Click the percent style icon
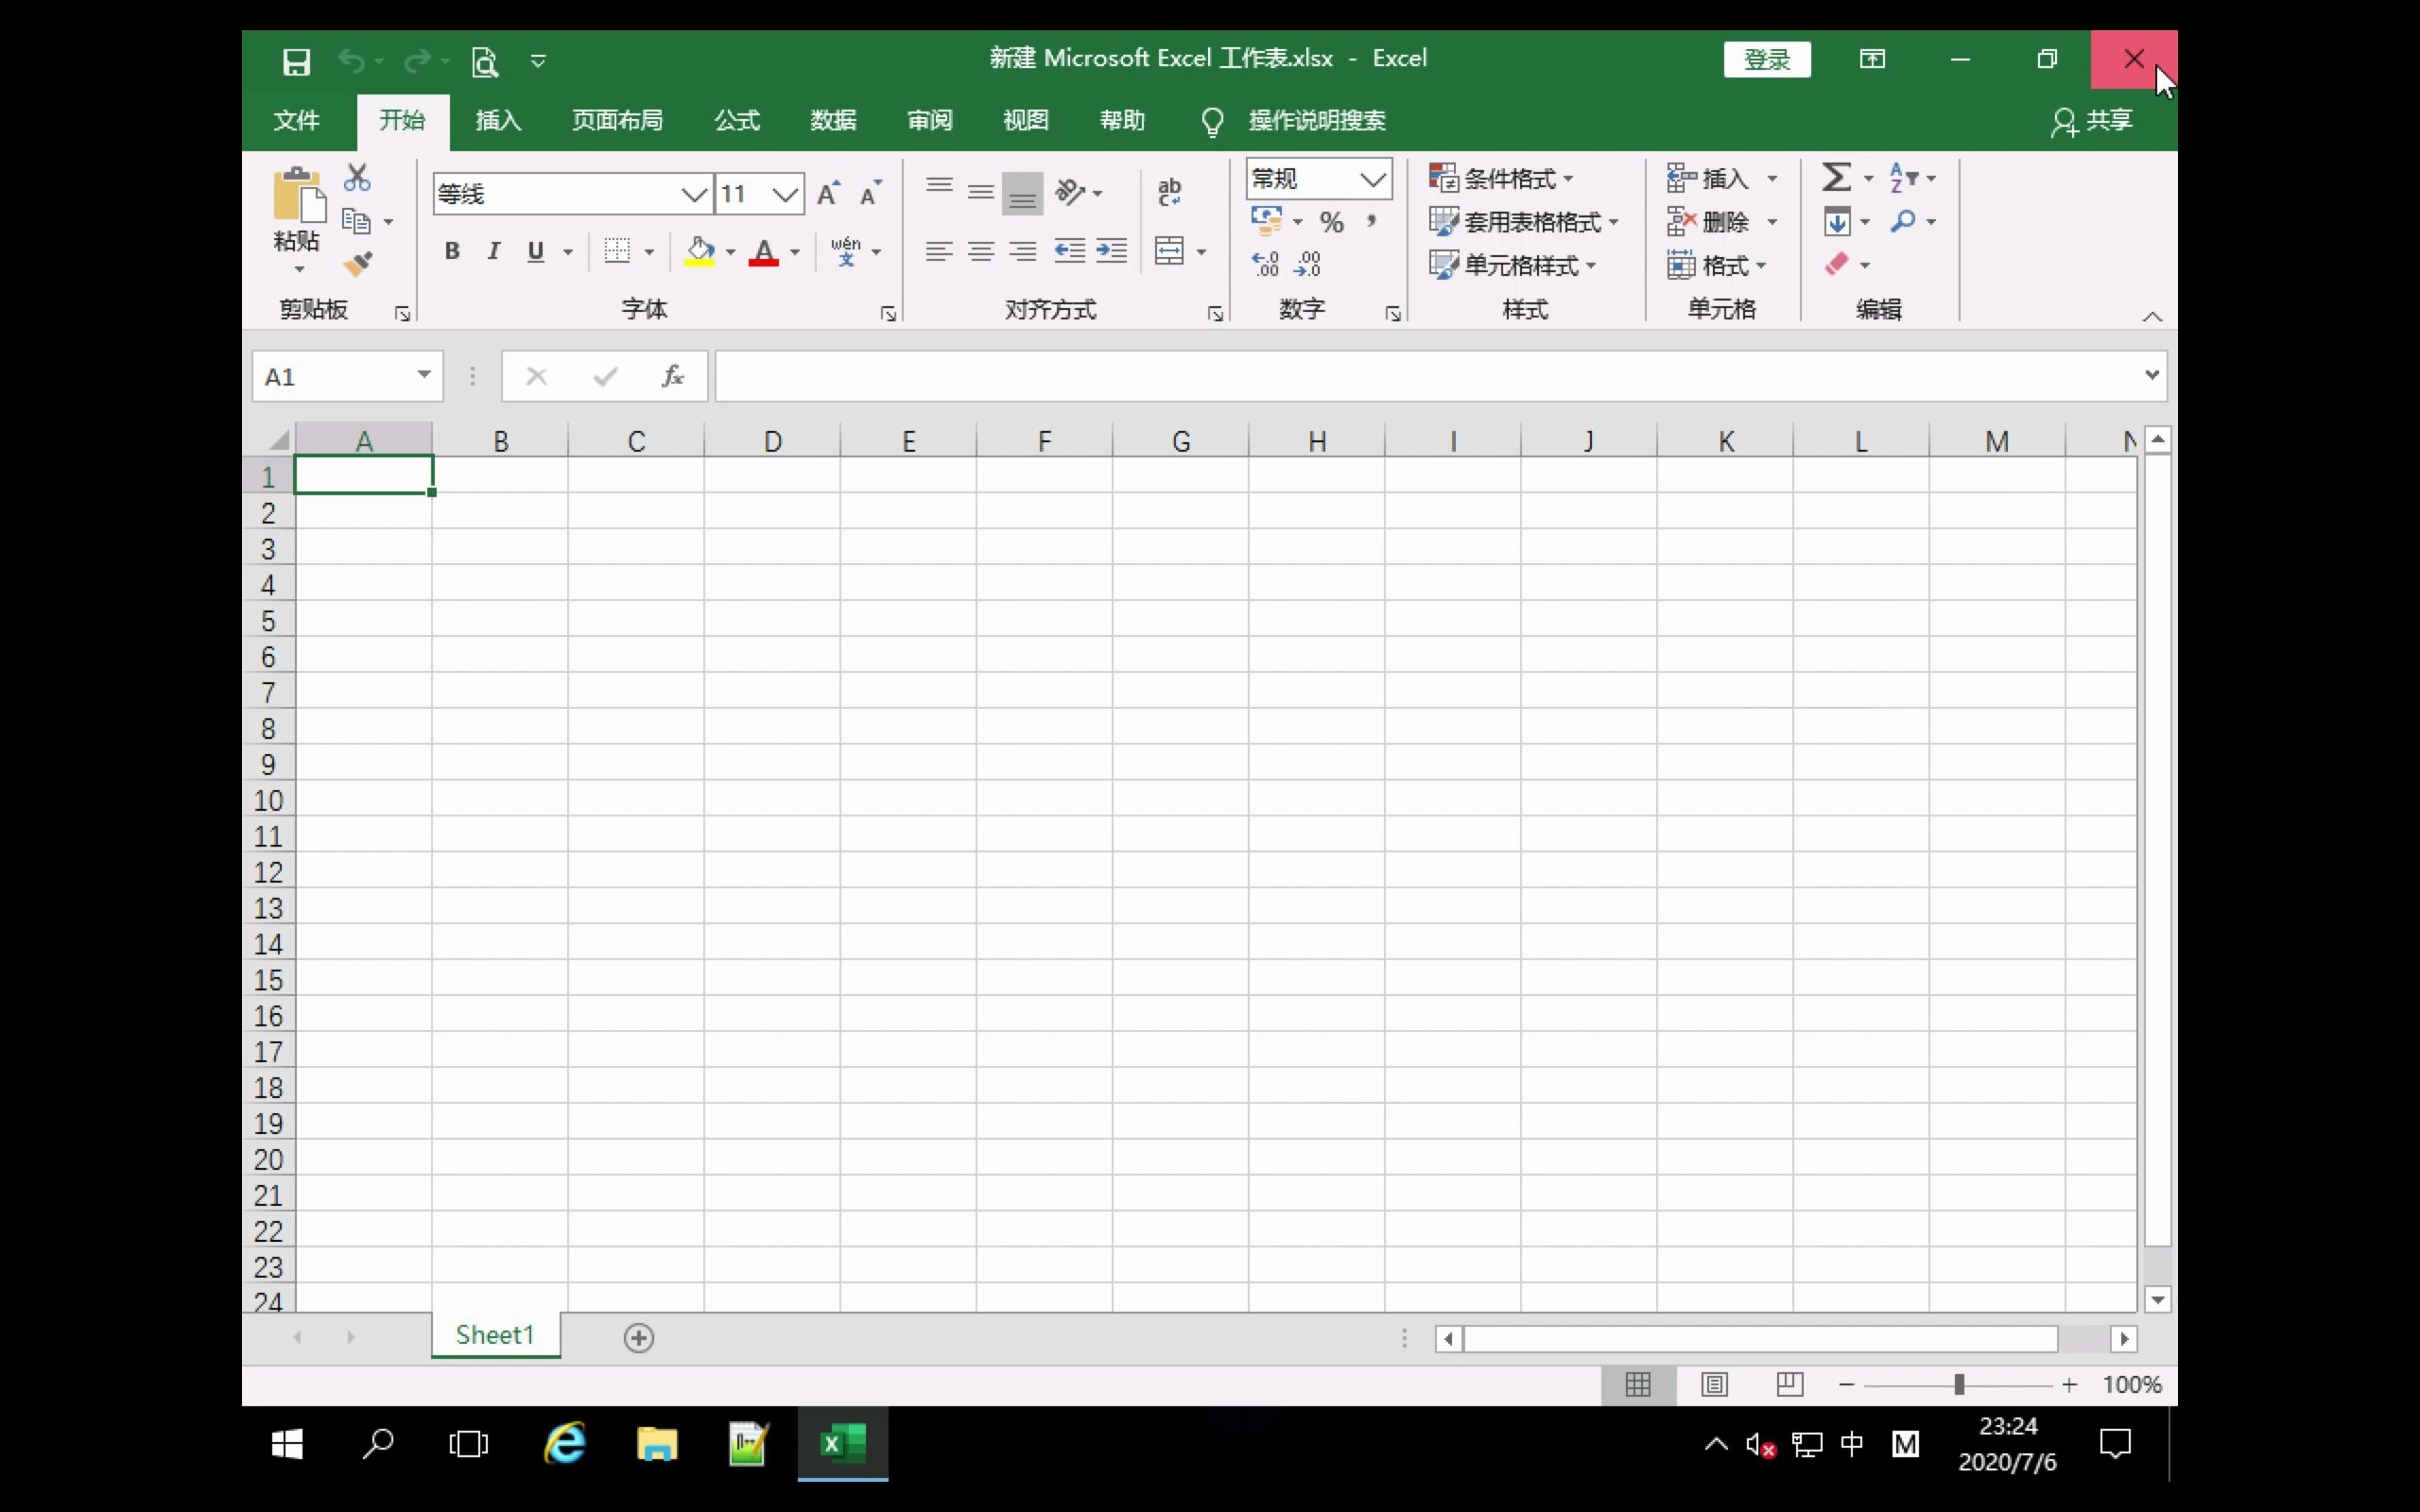 1331,221
